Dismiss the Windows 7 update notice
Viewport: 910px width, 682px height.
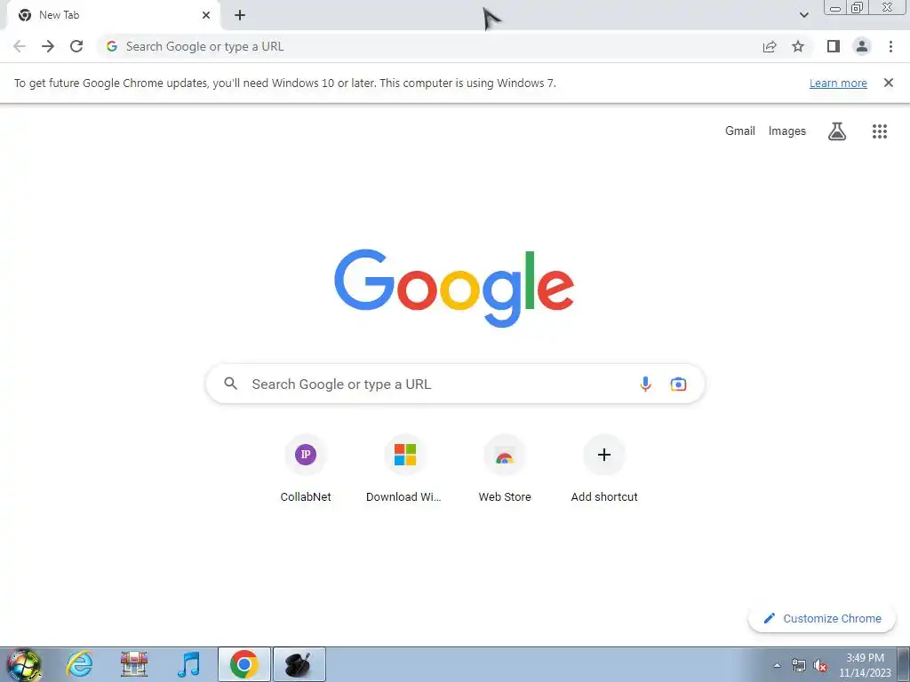(888, 83)
